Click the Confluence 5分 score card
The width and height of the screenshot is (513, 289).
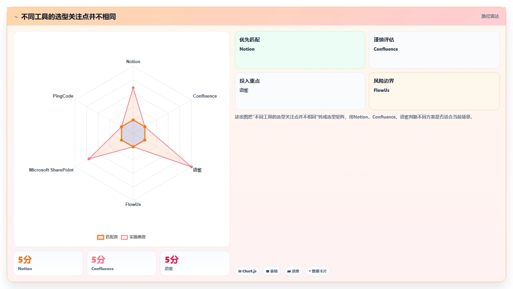(x=121, y=263)
